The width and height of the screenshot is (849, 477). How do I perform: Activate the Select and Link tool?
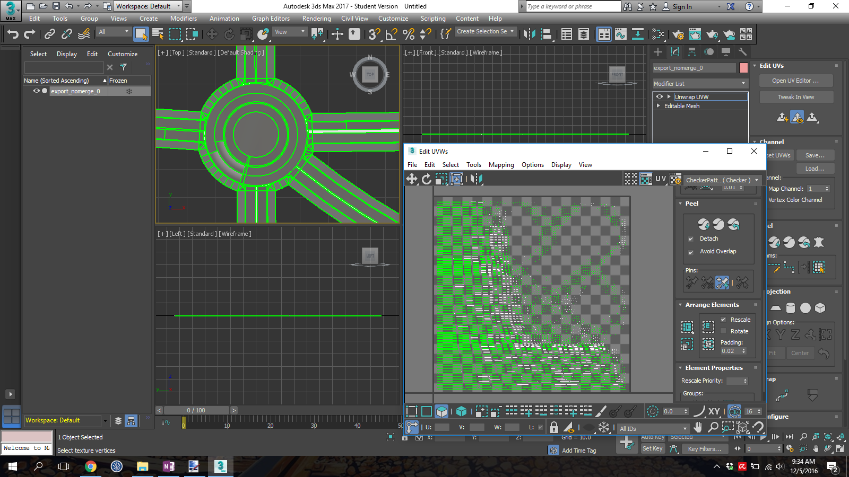click(x=50, y=34)
